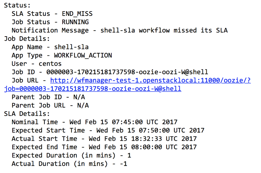Click the Parent Job ID line
The width and height of the screenshot is (261, 173).
[x=48, y=97]
